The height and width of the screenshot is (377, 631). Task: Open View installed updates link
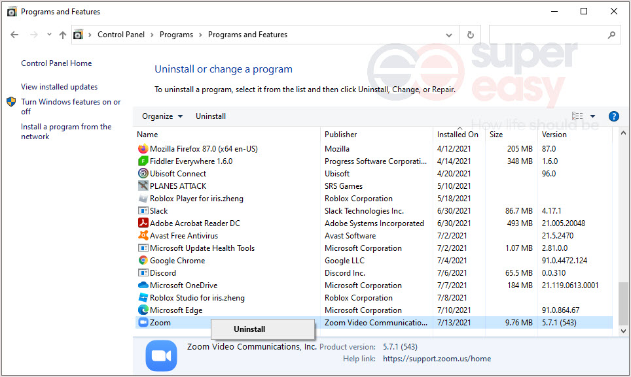pyautogui.click(x=59, y=87)
